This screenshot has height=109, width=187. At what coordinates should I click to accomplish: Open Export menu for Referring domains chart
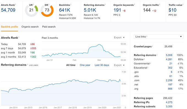click(x=119, y=65)
